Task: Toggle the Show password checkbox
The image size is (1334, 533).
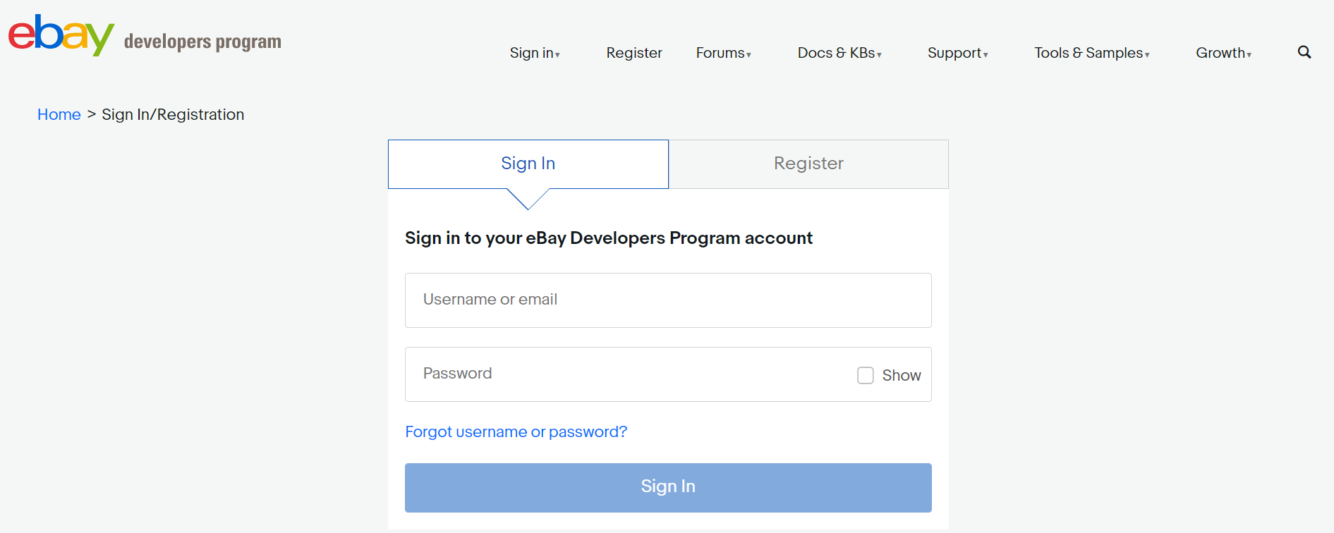Action: 866,375
